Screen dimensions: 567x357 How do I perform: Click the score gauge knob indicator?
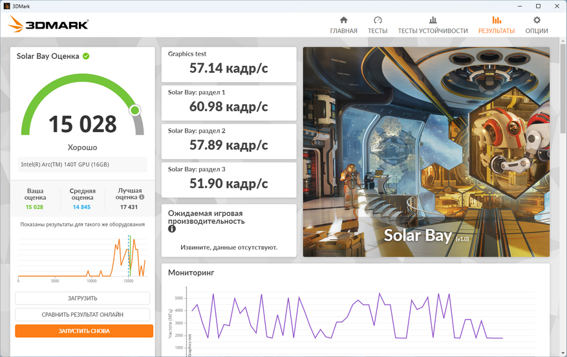134,111
